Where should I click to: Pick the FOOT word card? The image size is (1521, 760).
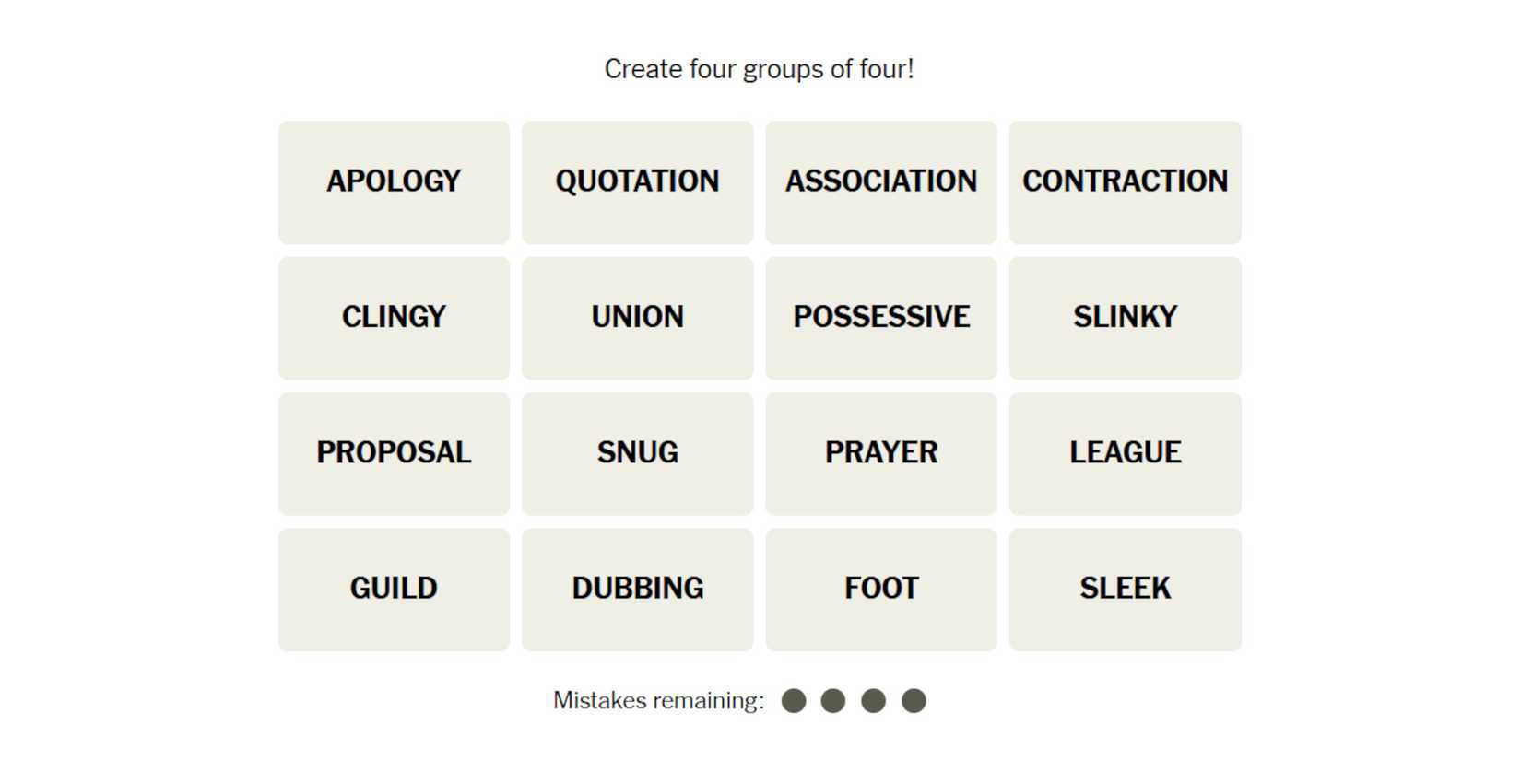[x=880, y=588]
